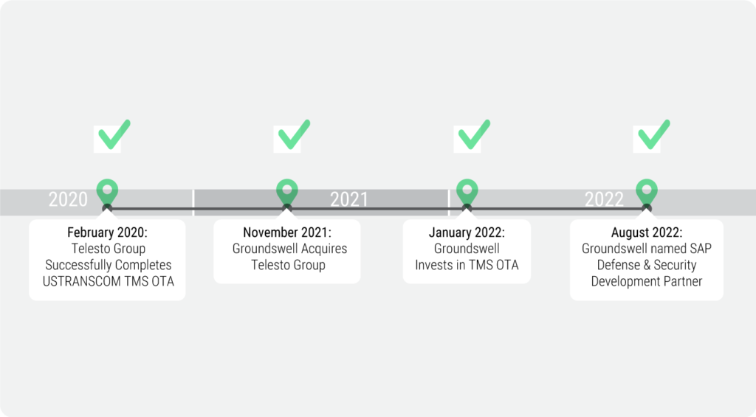The width and height of the screenshot is (756, 417).
Task: Click the 2022 year label on timeline
Action: tap(604, 199)
